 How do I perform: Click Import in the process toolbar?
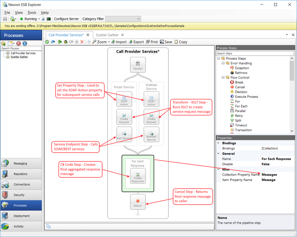coord(119,42)
